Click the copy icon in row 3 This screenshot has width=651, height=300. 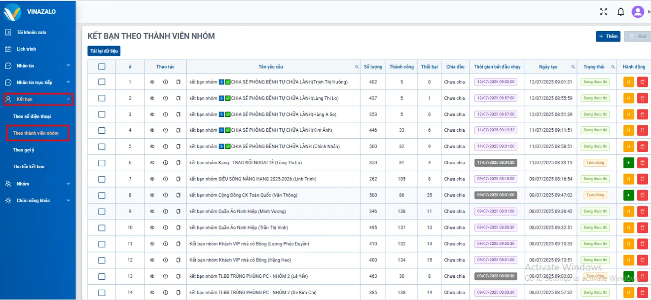tap(178, 114)
